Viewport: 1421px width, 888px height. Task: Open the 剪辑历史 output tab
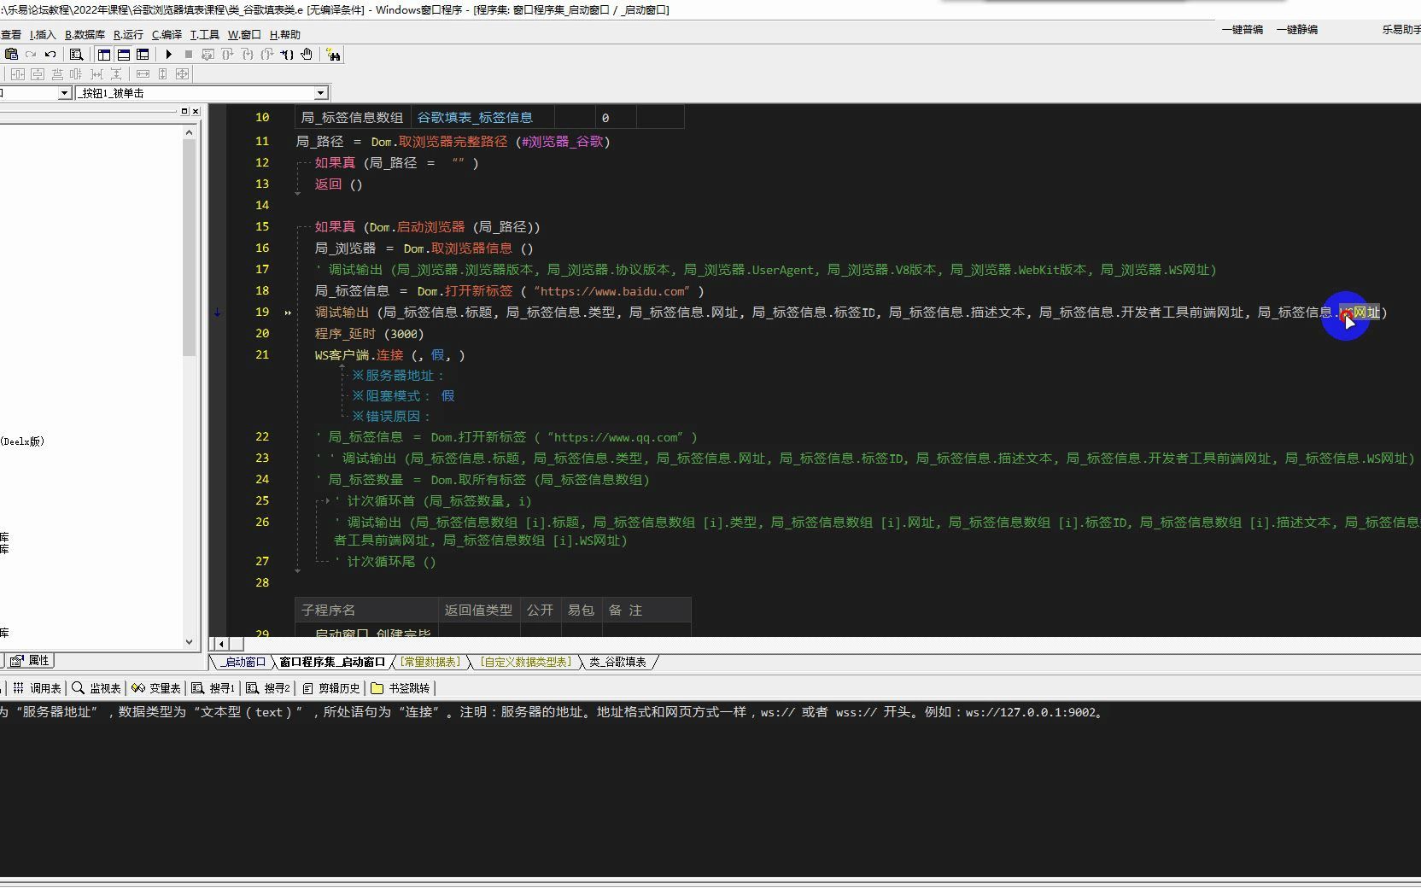point(331,688)
